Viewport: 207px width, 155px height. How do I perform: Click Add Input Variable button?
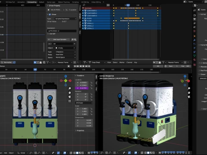pyautogui.click(x=59, y=40)
